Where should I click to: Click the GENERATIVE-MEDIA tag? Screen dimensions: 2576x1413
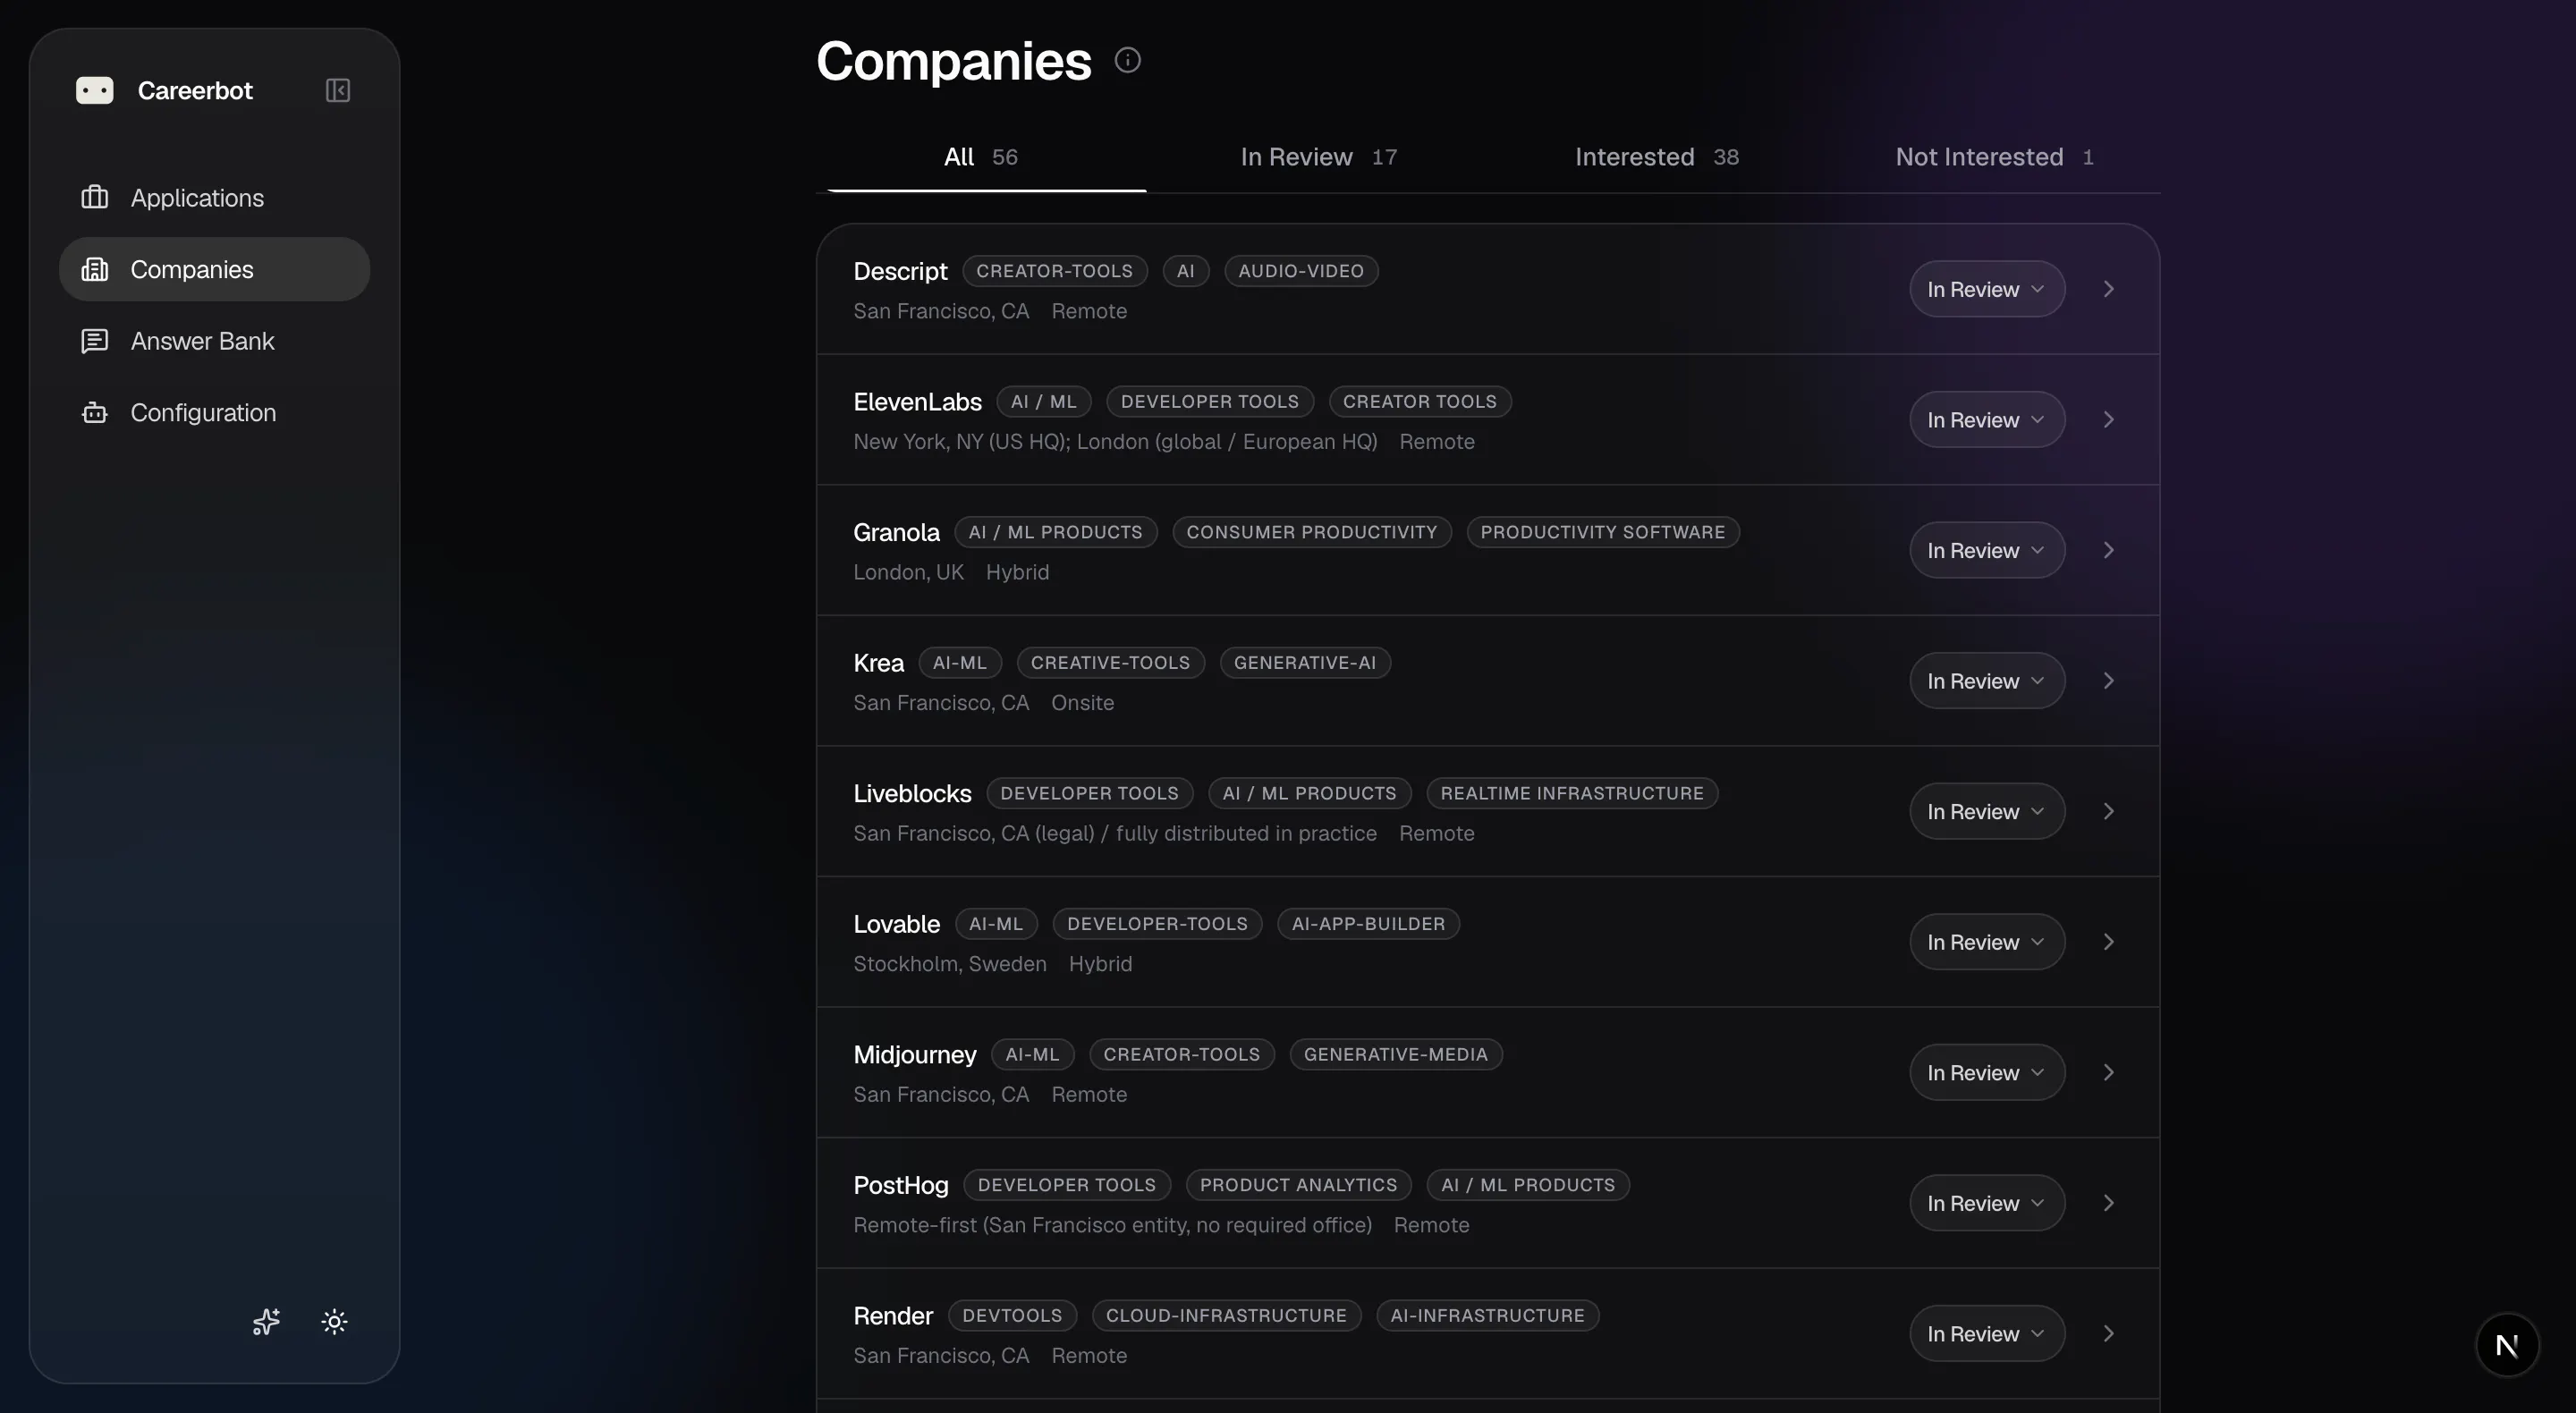click(1395, 1054)
